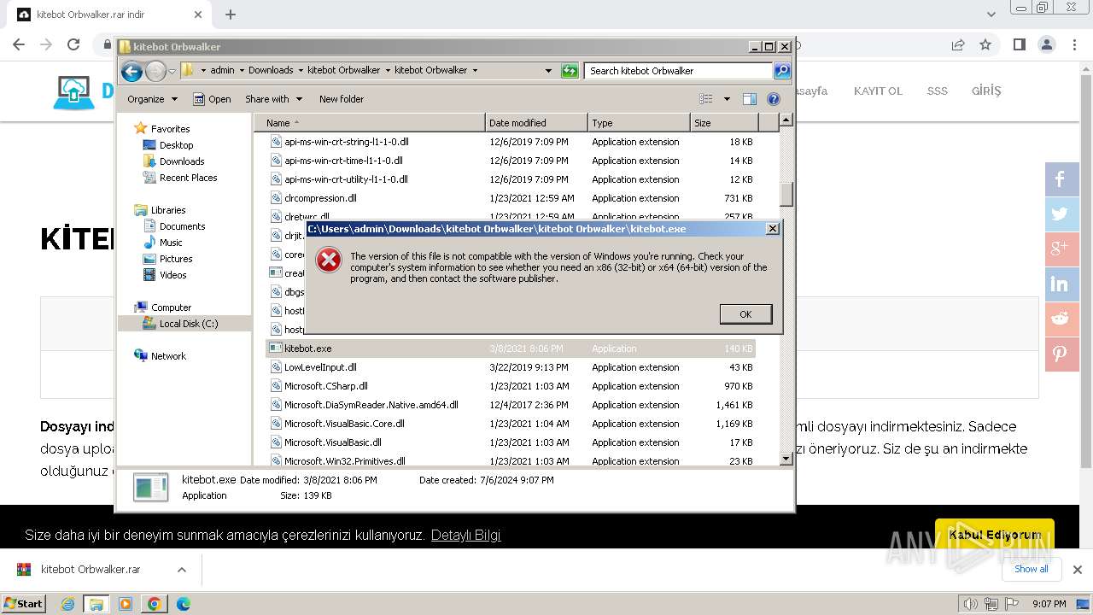Click KAYIT OL link on webpage
The image size is (1093, 615).
coord(878,91)
